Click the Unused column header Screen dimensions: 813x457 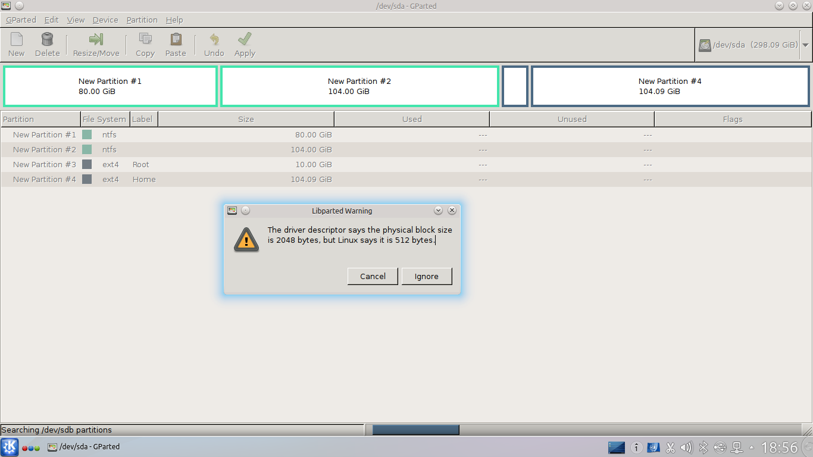pyautogui.click(x=572, y=119)
